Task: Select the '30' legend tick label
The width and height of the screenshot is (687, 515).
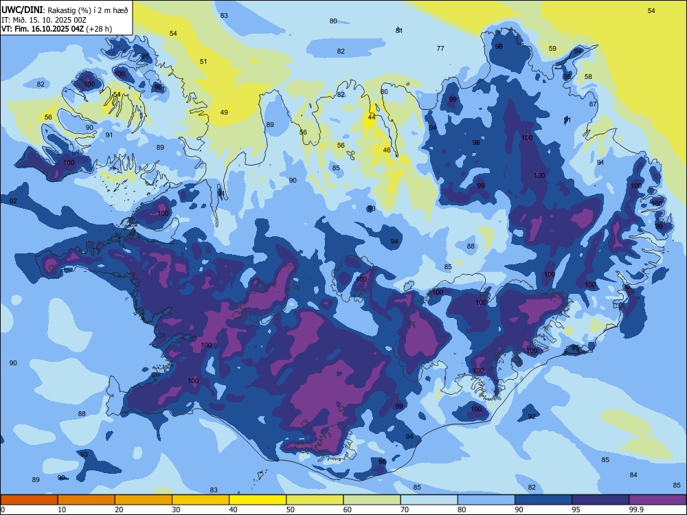Action: 176,510
